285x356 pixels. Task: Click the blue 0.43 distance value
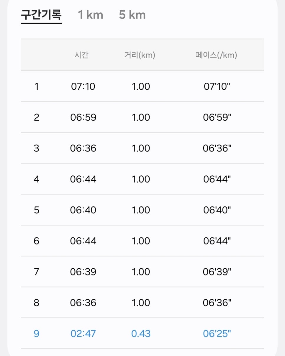click(141, 334)
